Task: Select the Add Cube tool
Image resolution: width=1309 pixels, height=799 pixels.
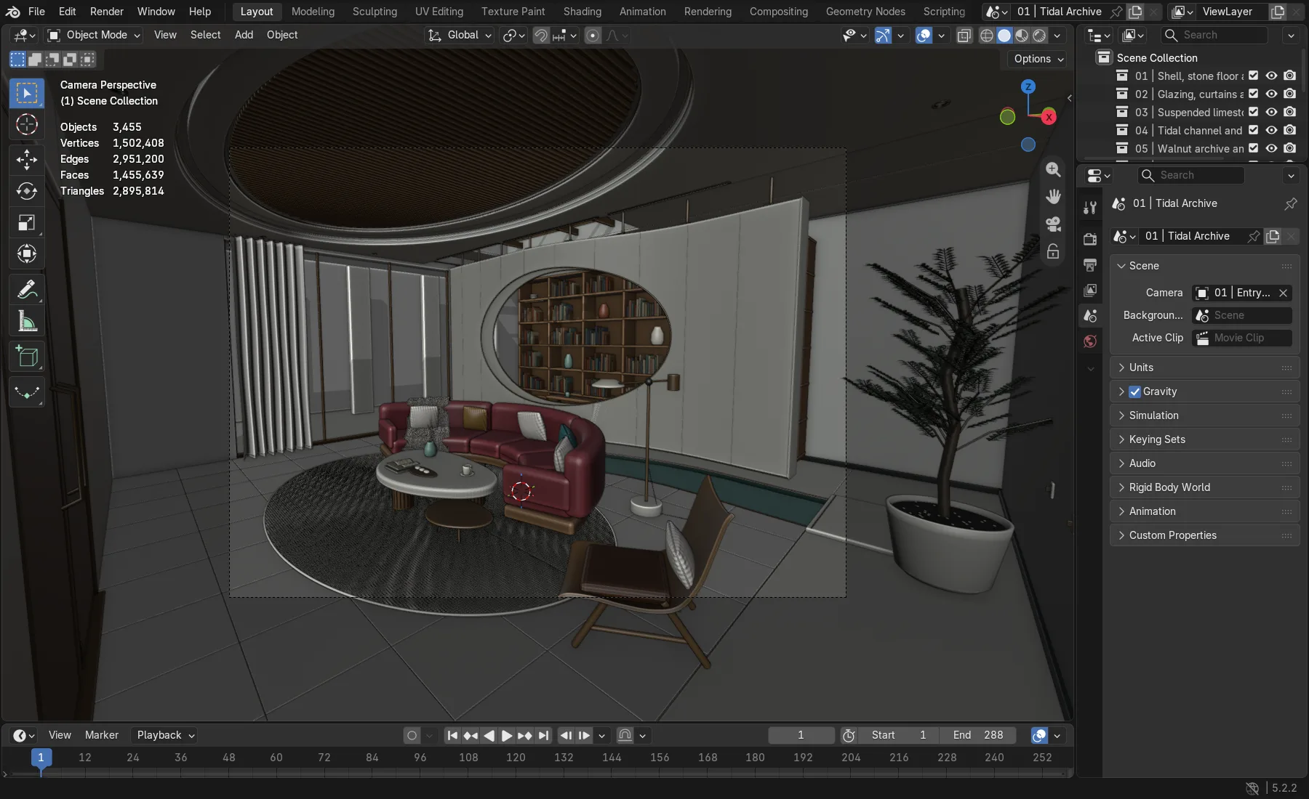Action: click(x=27, y=357)
